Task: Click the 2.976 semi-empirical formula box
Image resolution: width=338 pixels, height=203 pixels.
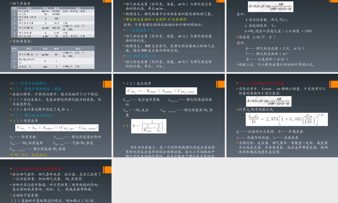Action: click(287, 119)
